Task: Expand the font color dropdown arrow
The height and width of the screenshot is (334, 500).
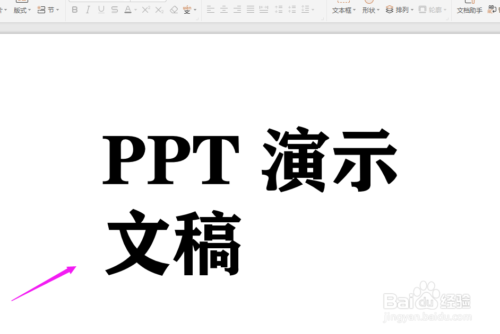Action: pos(135,10)
